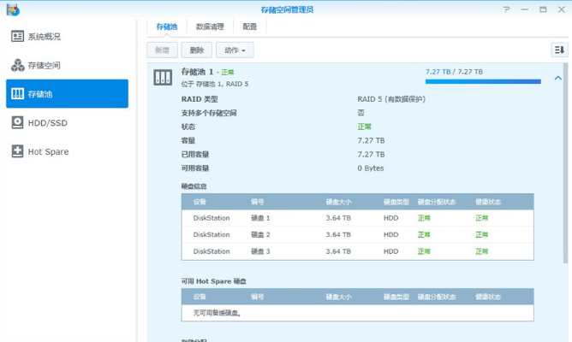Click the vertical scrollbar of pool panel

[565, 162]
